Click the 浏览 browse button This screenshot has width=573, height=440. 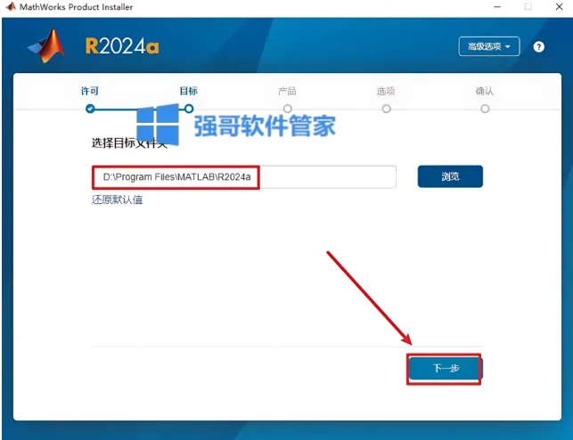[450, 176]
